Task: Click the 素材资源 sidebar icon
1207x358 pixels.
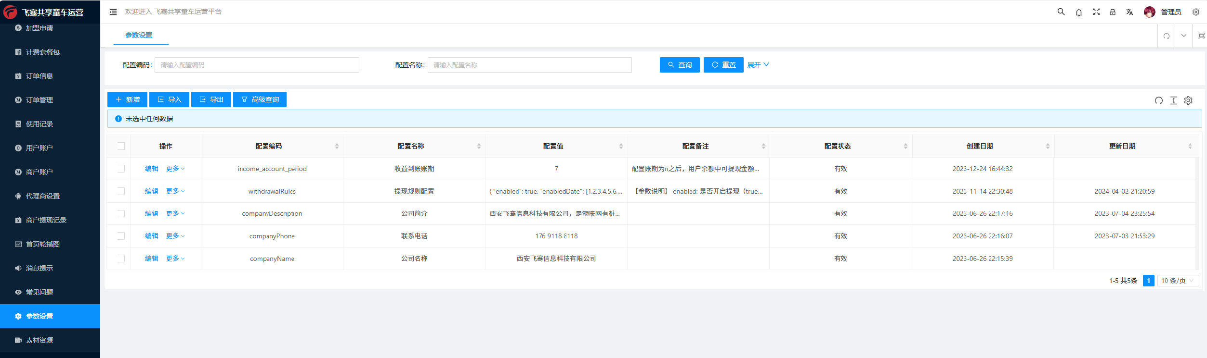Action: point(18,340)
